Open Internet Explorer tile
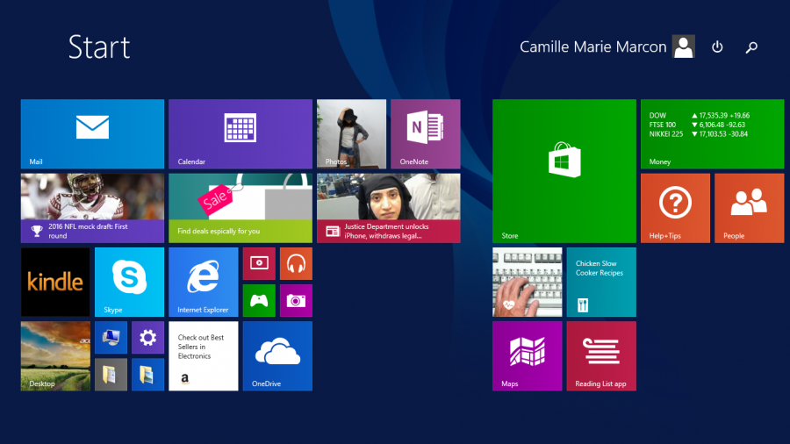 pos(203,282)
